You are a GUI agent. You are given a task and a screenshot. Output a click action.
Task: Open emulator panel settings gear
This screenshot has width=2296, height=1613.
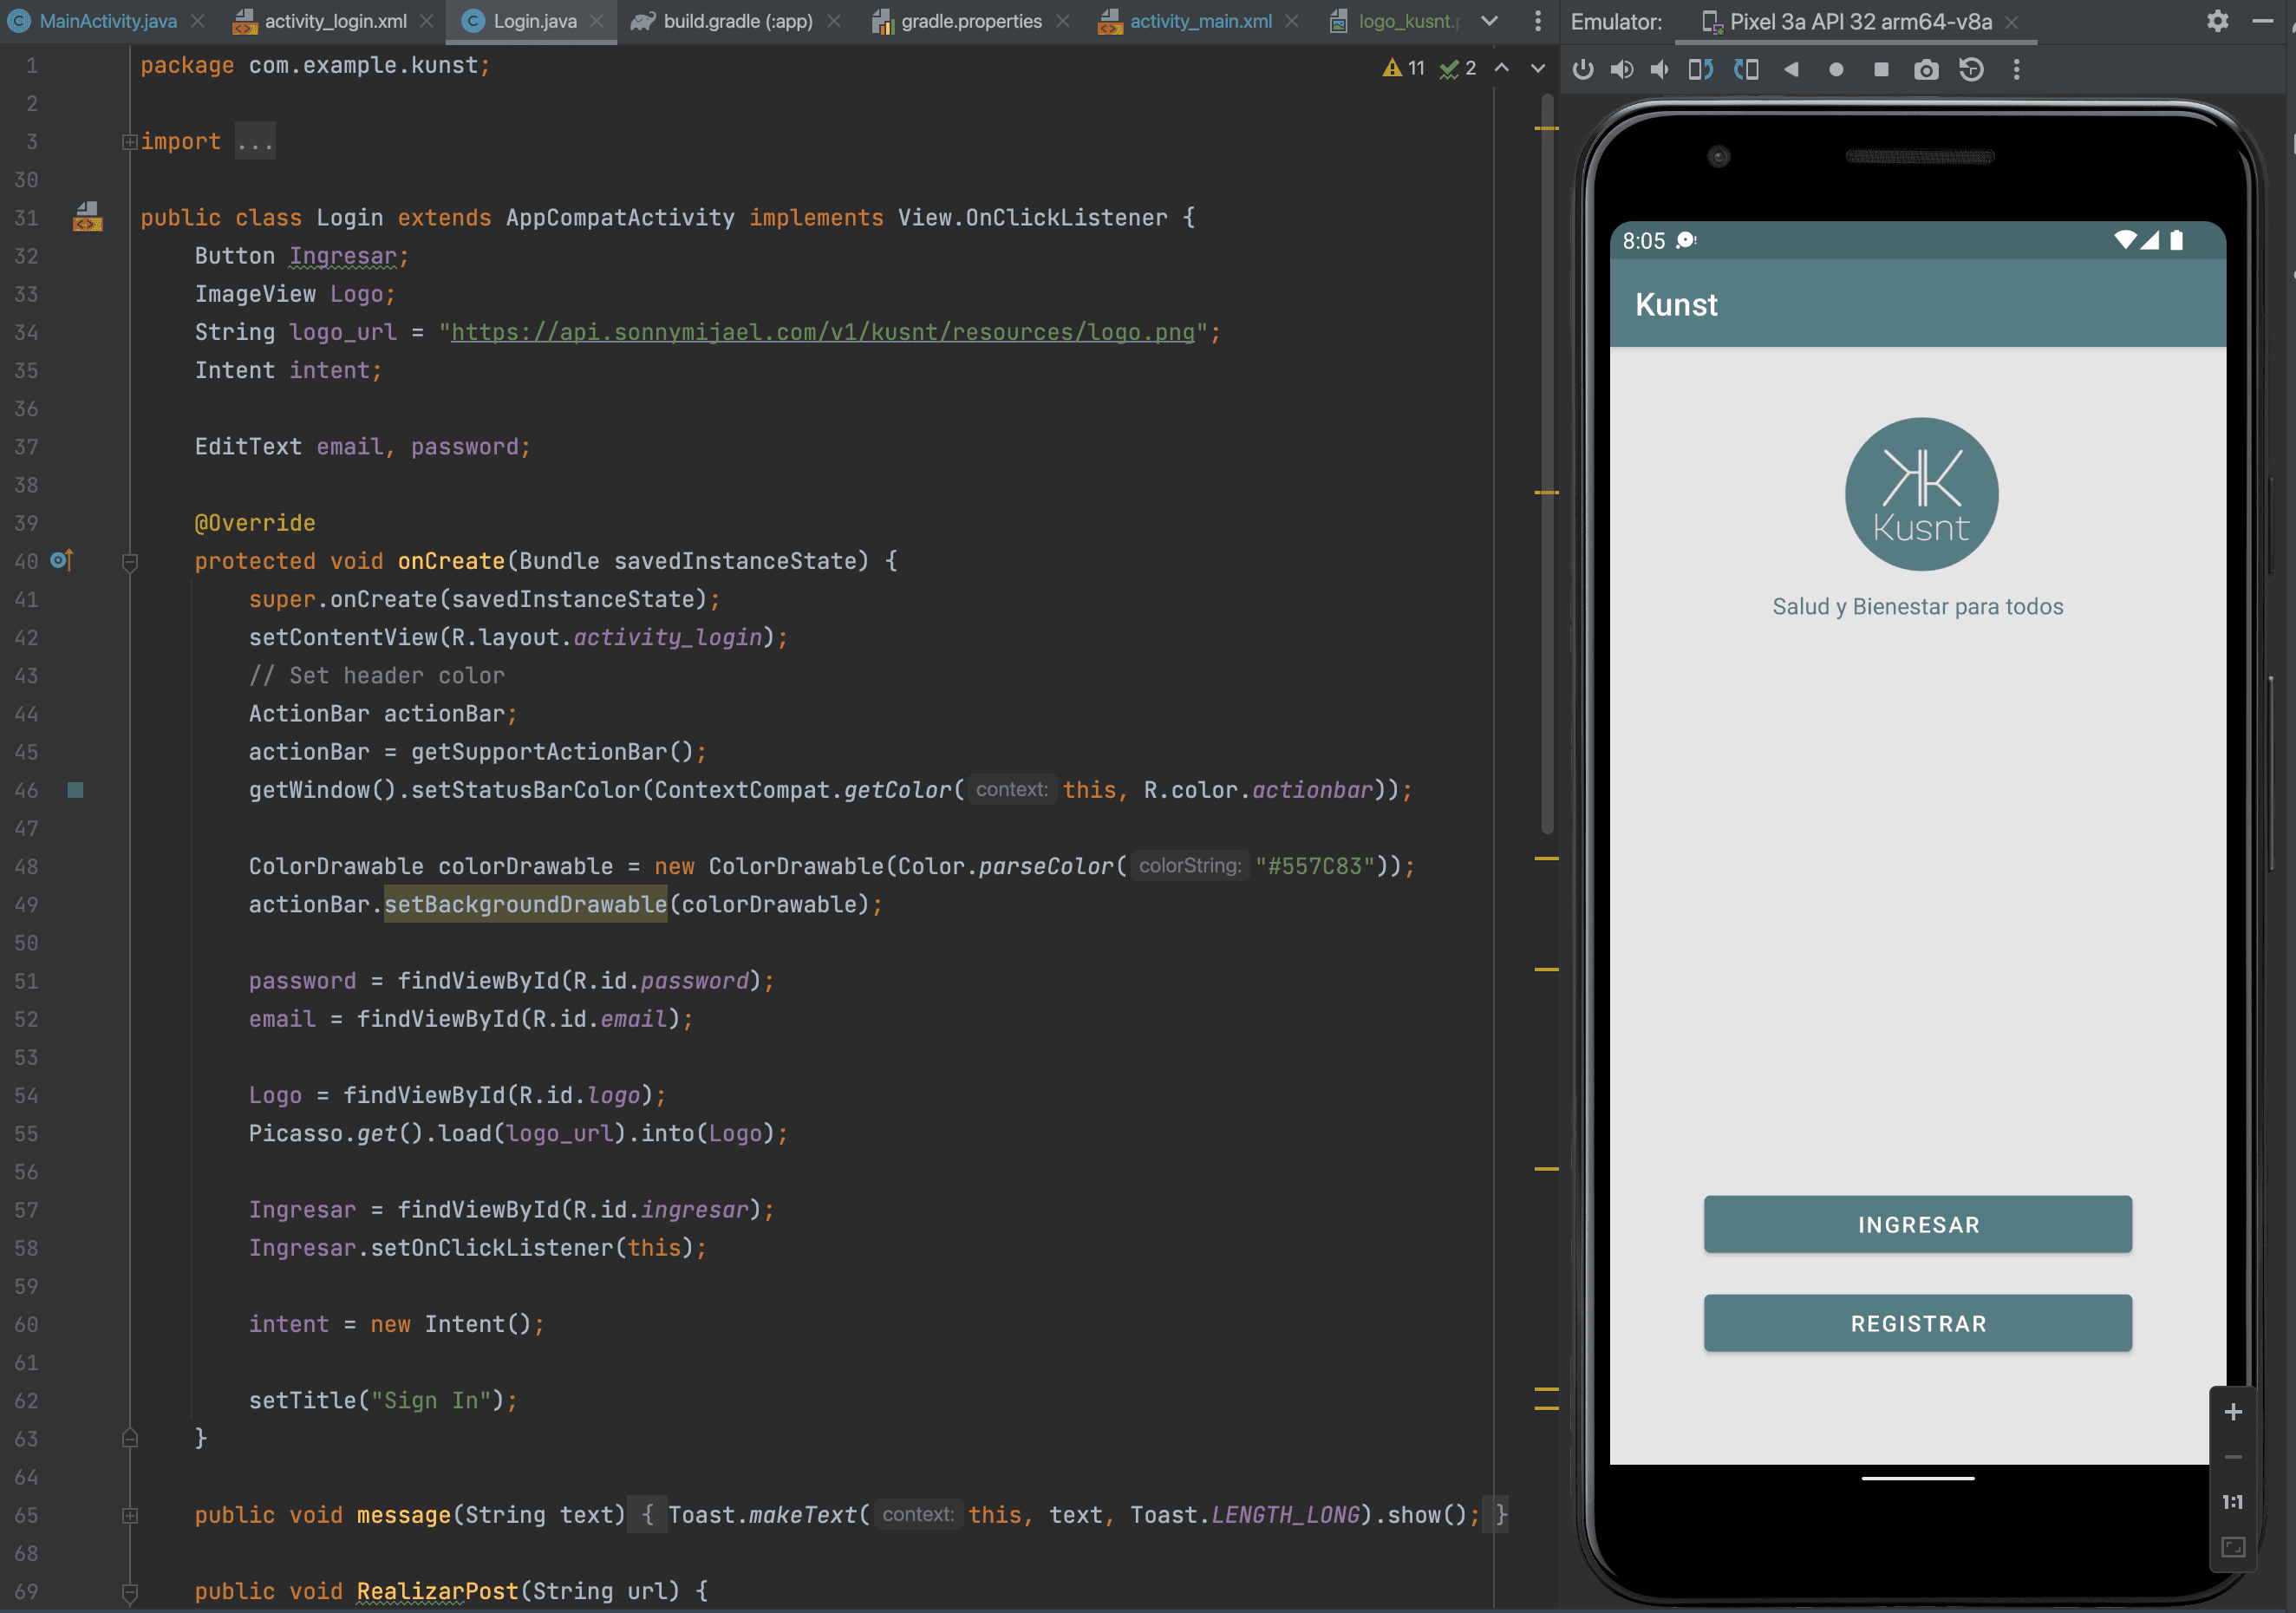2218,21
